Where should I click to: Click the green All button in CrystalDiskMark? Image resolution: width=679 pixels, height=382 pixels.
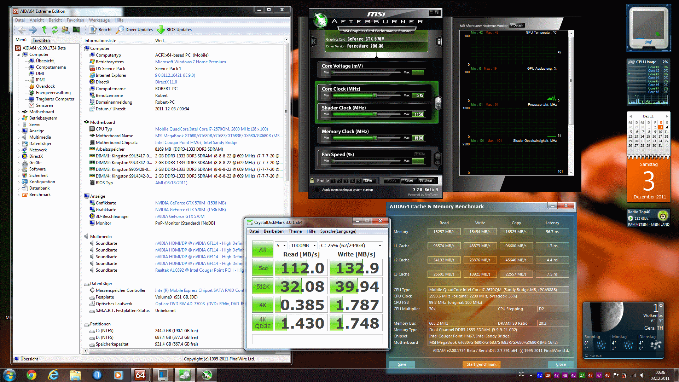coord(262,249)
